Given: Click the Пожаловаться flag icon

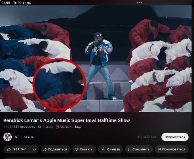Looking at the screenshot, I should tap(159, 149).
